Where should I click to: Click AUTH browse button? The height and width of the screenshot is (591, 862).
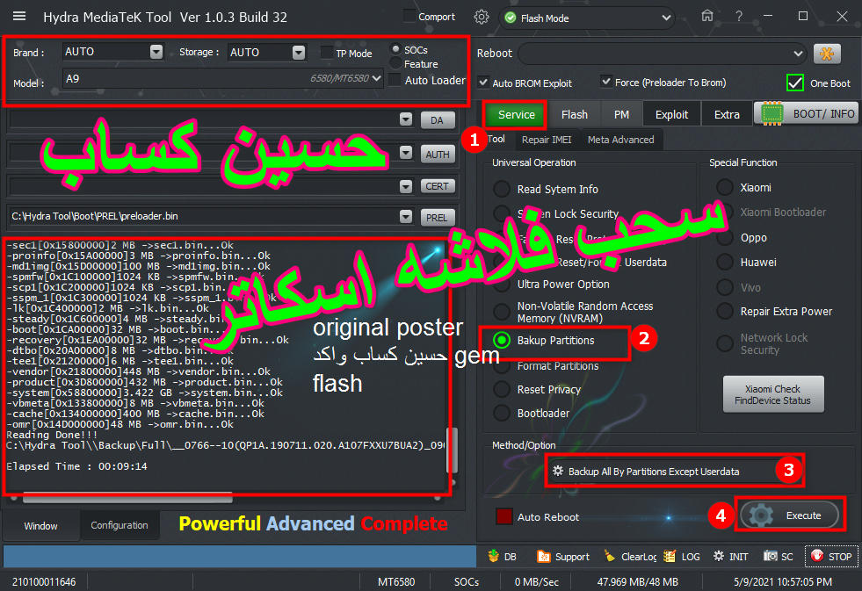click(437, 155)
